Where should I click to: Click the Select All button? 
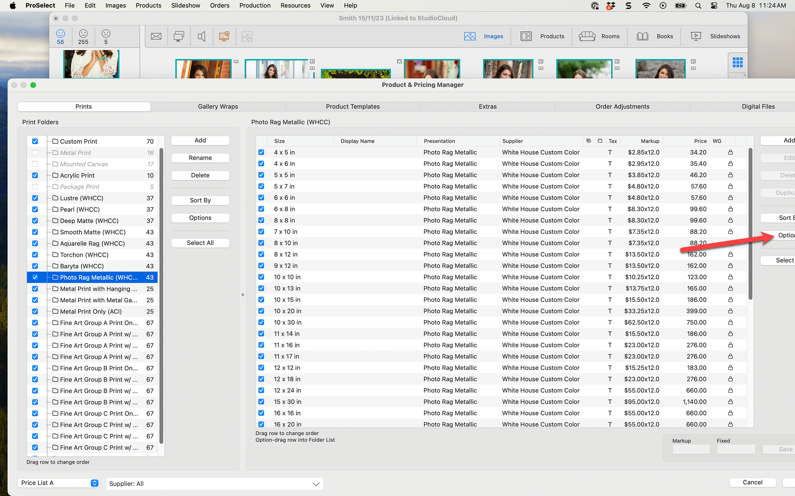tap(200, 243)
